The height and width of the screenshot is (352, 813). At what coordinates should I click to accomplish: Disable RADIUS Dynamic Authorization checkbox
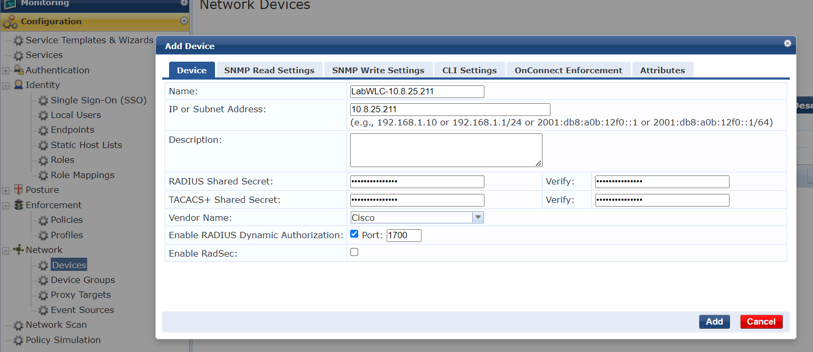click(x=354, y=234)
